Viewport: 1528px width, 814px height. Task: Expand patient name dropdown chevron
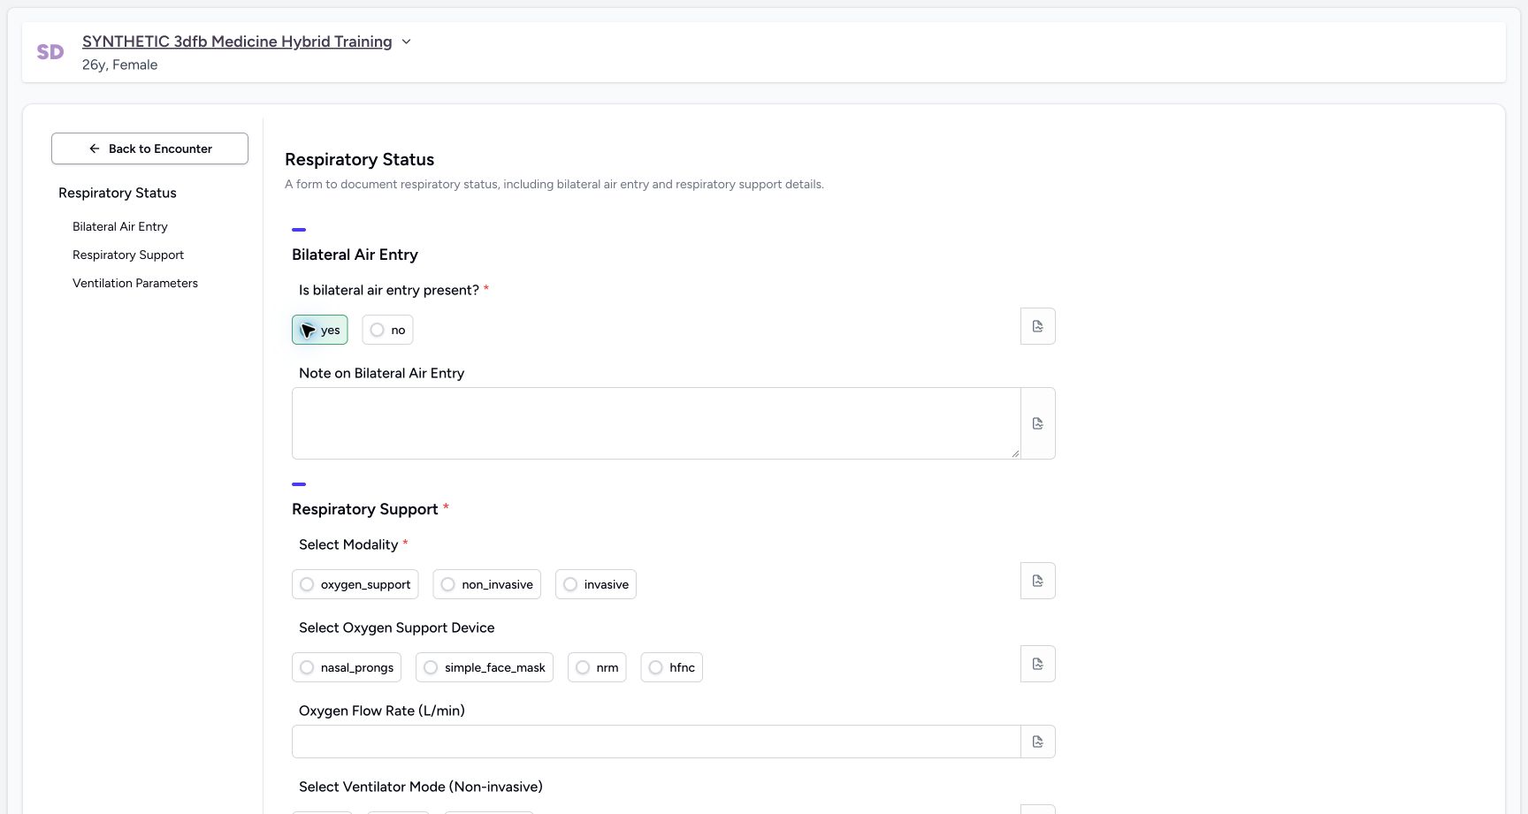pyautogui.click(x=406, y=42)
